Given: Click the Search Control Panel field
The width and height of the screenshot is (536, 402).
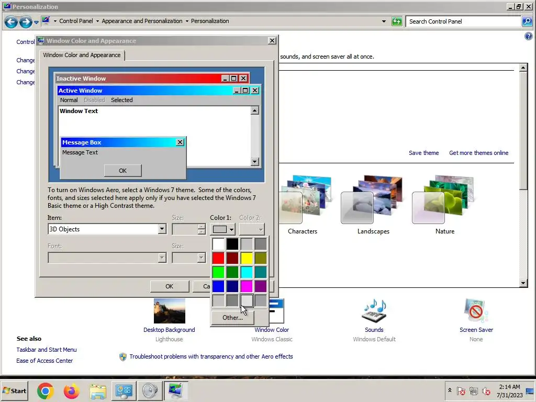Looking at the screenshot, I should click(x=464, y=21).
